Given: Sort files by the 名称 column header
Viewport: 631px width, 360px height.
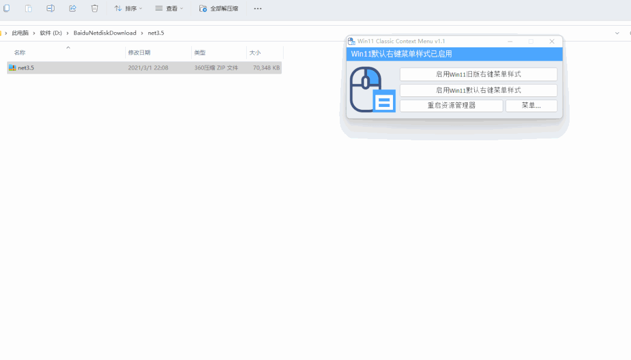Looking at the screenshot, I should [x=19, y=52].
